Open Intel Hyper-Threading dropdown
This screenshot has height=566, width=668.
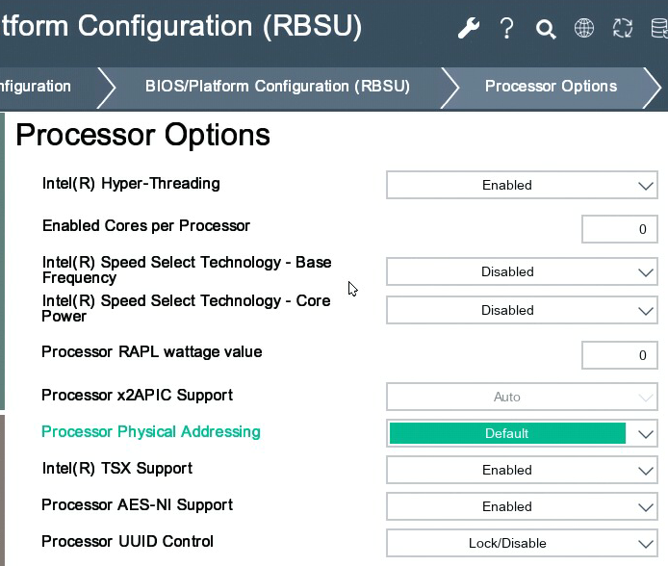[x=521, y=185]
